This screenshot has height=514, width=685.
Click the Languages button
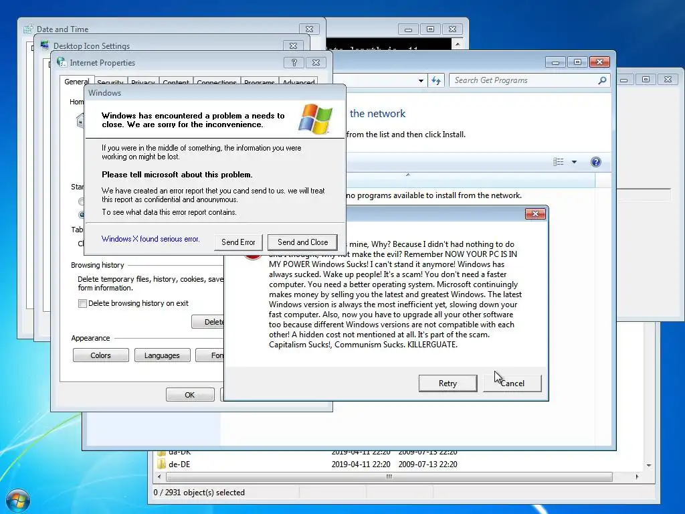tap(162, 355)
